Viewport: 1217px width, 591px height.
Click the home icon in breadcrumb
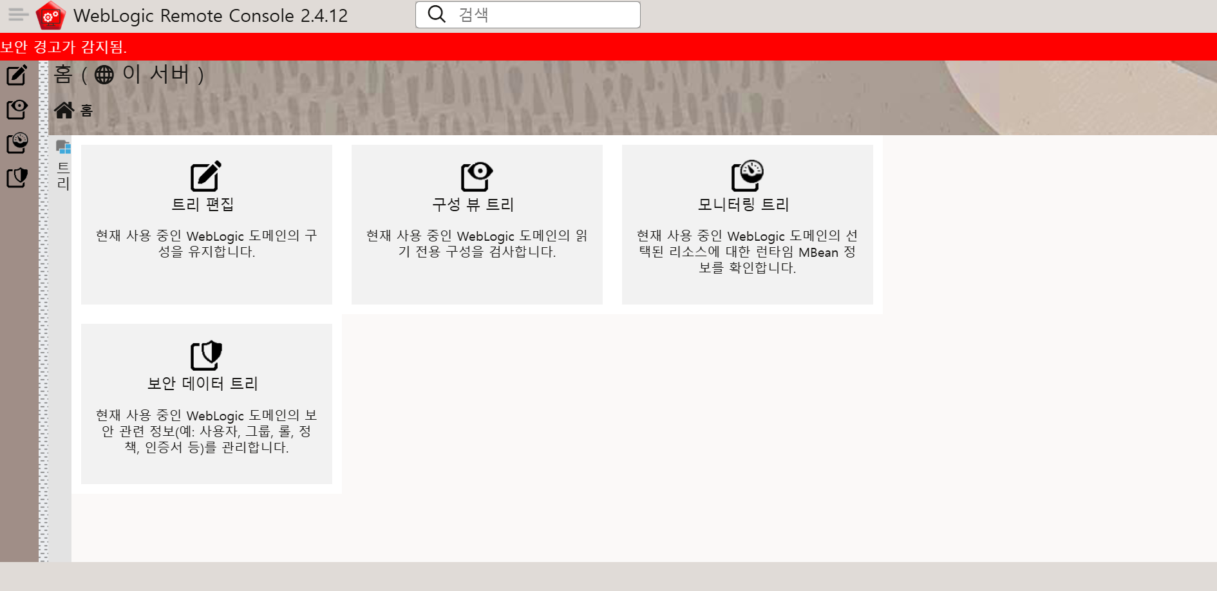point(64,111)
